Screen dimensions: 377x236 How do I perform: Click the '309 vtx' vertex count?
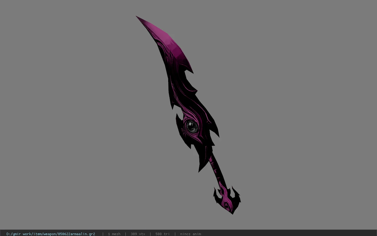tap(138, 234)
